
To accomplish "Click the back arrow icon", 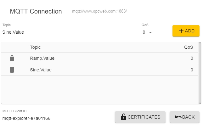I will 178,117.
